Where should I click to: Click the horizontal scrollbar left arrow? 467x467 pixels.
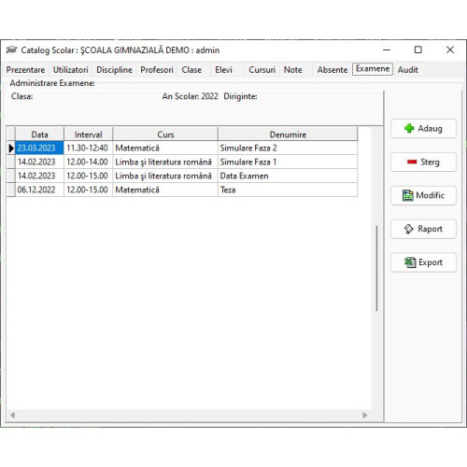pos(12,415)
